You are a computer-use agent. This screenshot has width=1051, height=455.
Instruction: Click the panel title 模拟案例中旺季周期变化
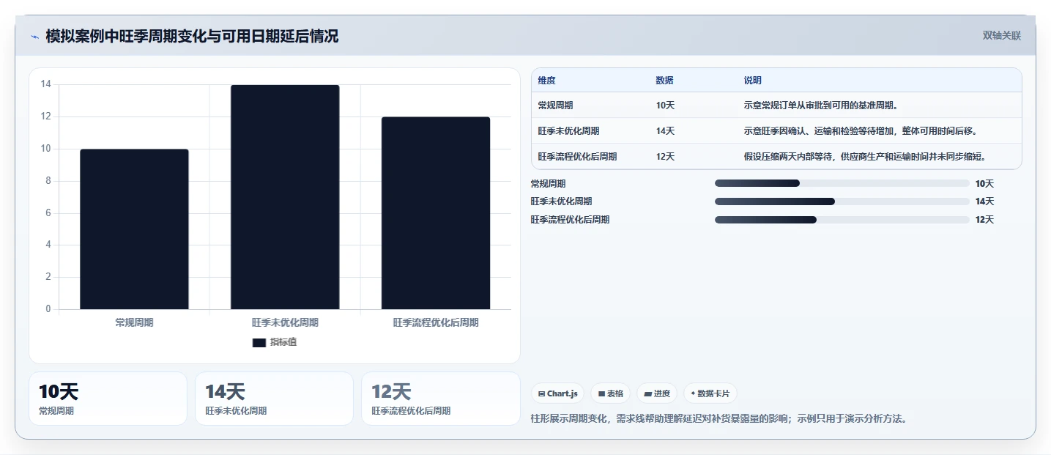(192, 37)
